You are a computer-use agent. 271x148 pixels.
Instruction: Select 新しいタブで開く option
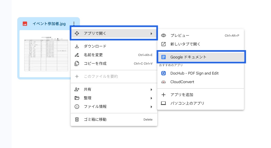pyautogui.click(x=185, y=44)
